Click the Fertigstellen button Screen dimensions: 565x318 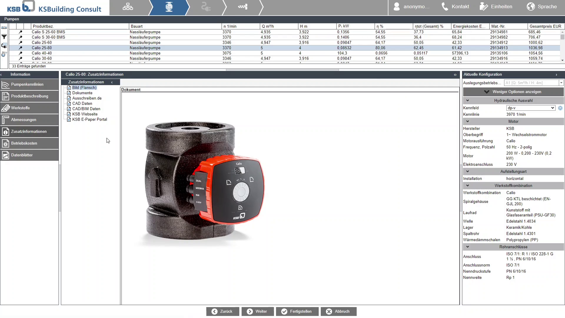pos(297,311)
